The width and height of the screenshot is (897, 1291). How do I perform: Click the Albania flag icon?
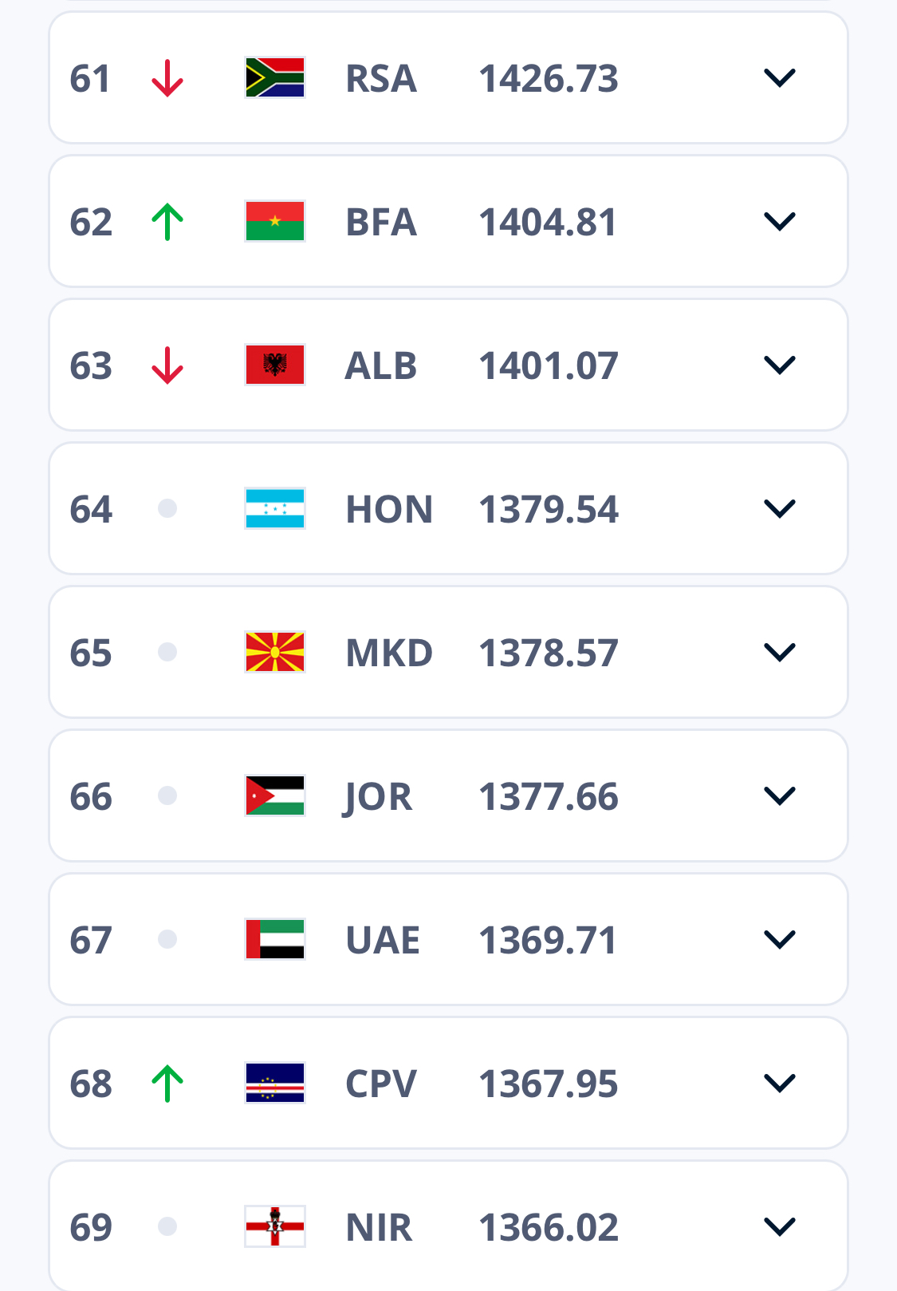coord(275,365)
